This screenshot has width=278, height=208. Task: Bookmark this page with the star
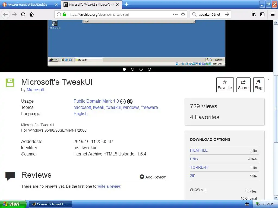coord(183,15)
